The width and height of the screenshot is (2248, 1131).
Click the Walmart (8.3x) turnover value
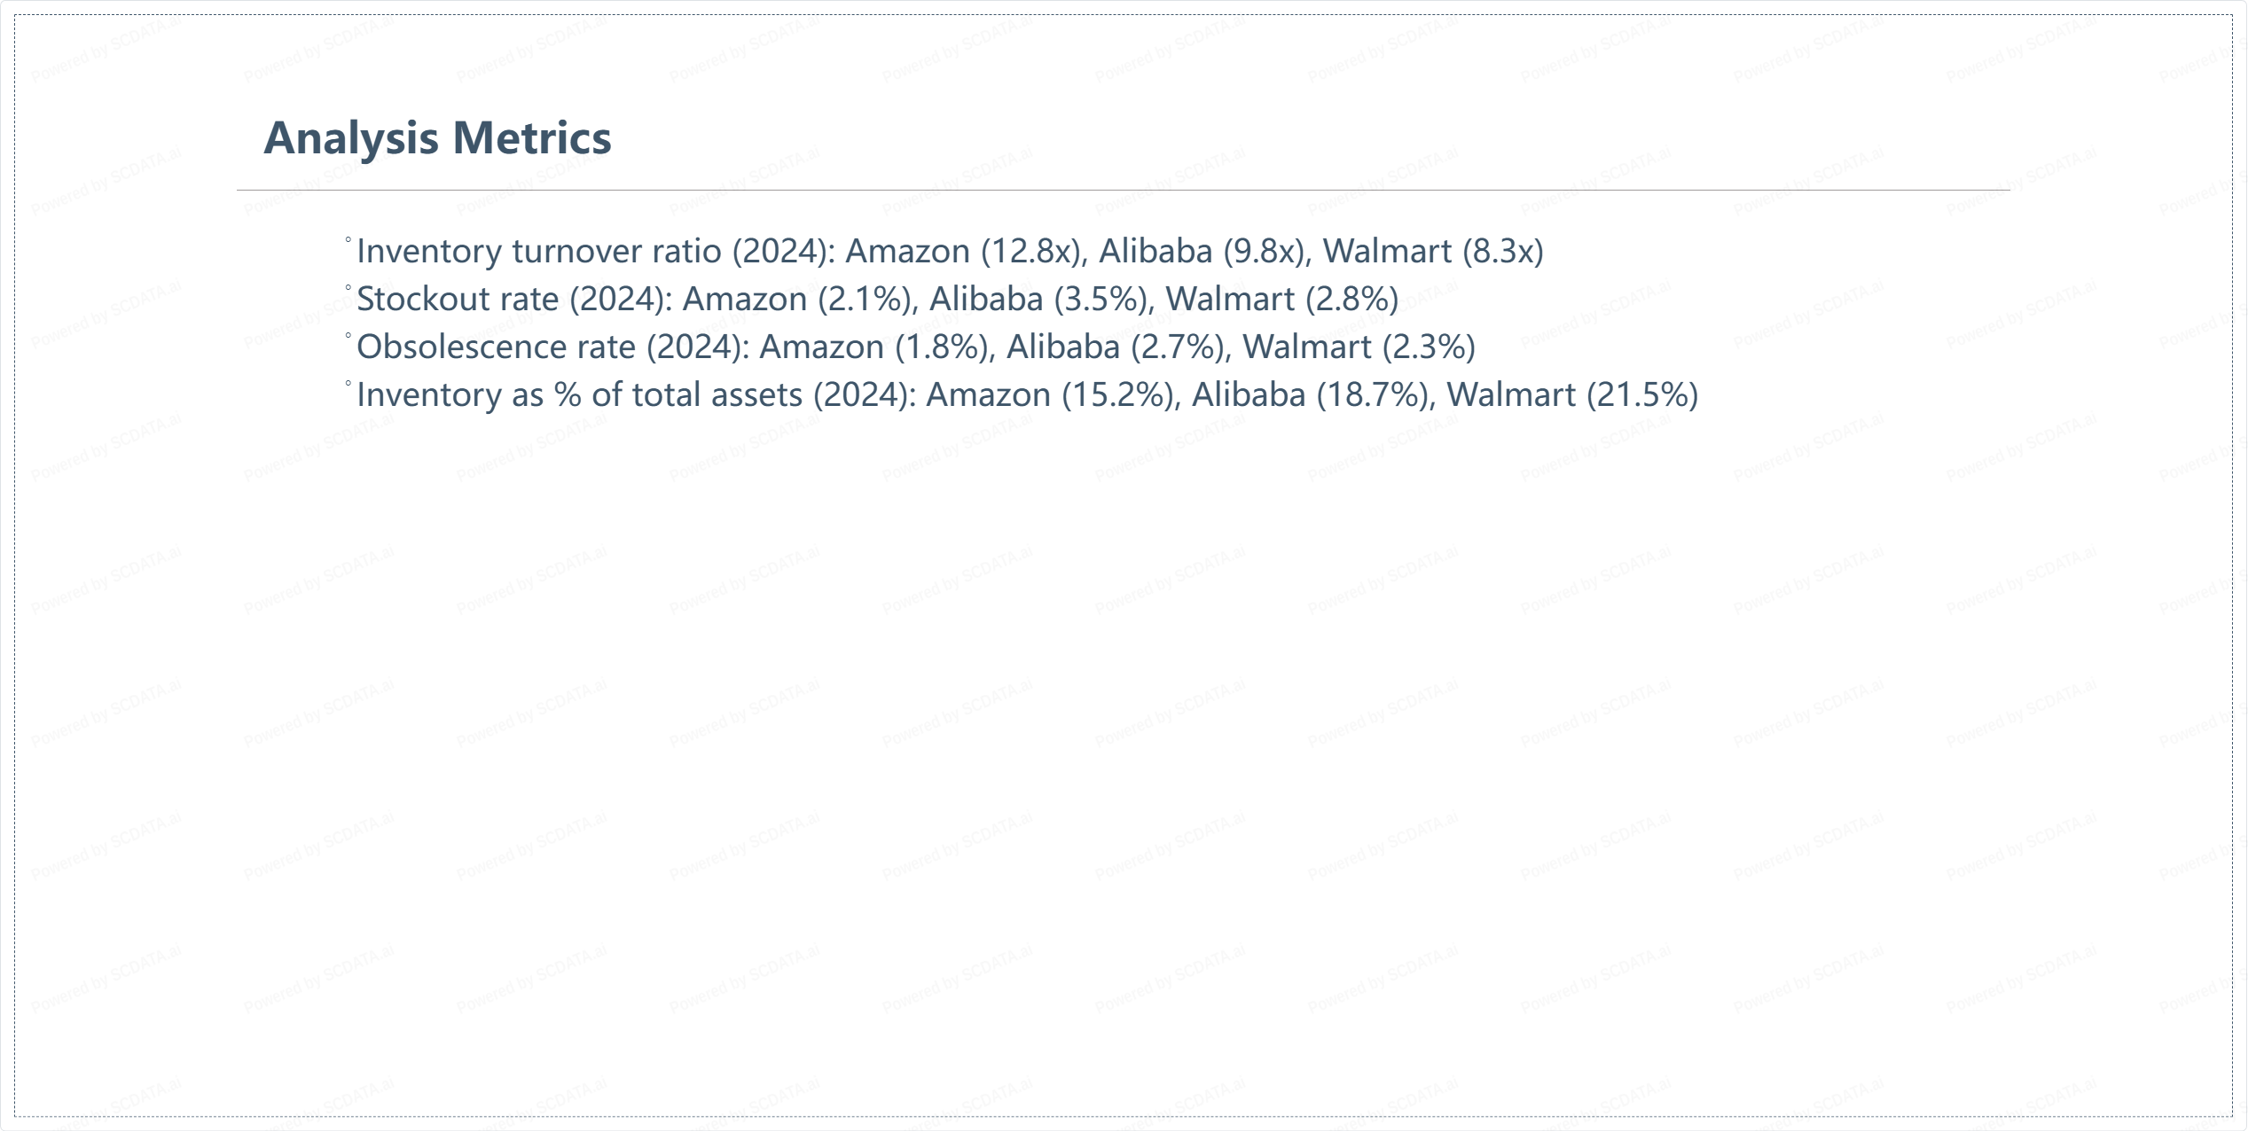tap(1433, 252)
